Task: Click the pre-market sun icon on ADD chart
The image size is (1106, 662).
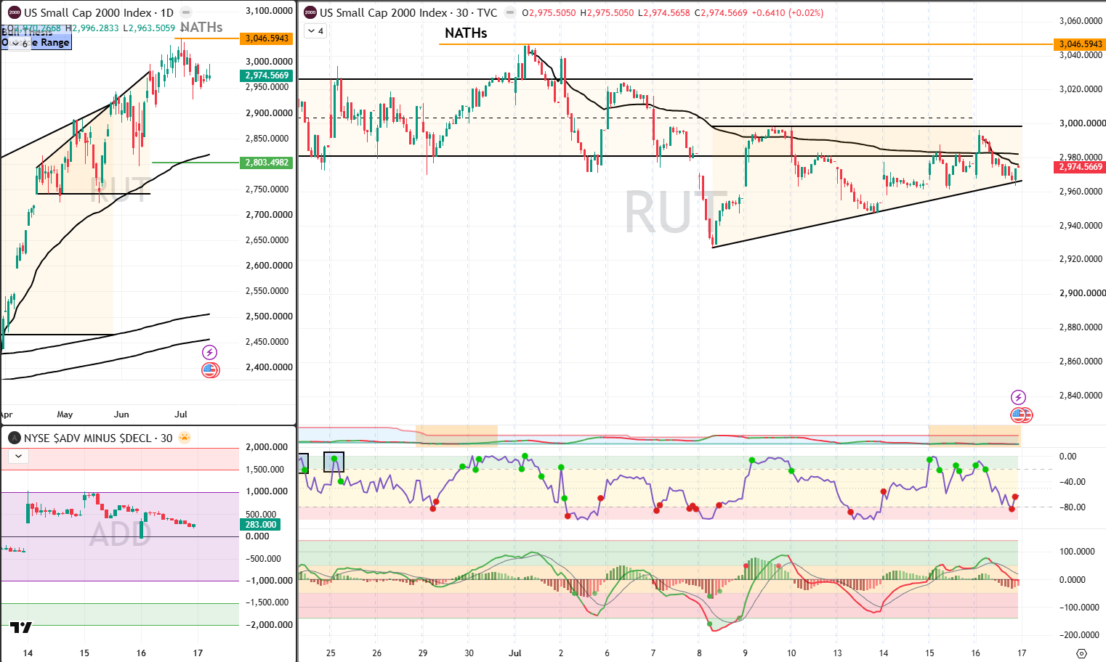Action: 185,437
